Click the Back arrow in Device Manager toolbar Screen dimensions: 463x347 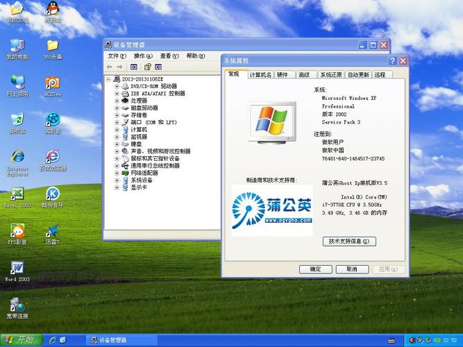[110, 67]
